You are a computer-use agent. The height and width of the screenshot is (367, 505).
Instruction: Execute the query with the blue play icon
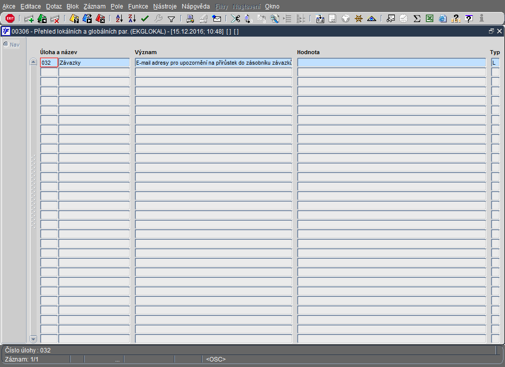pyautogui.click(x=87, y=19)
